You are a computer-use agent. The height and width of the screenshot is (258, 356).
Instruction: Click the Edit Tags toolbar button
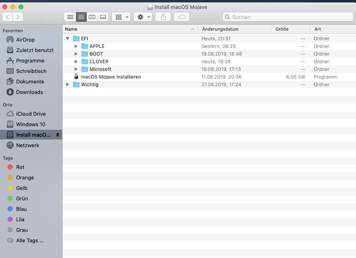click(182, 17)
